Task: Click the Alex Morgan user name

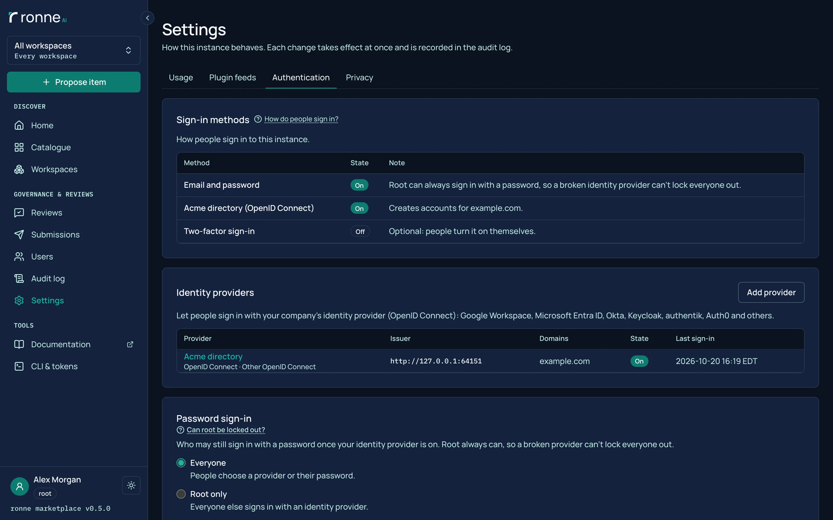Action: point(57,480)
